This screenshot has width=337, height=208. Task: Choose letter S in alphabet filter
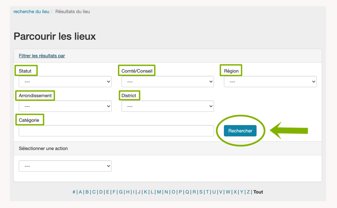pyautogui.click(x=201, y=192)
